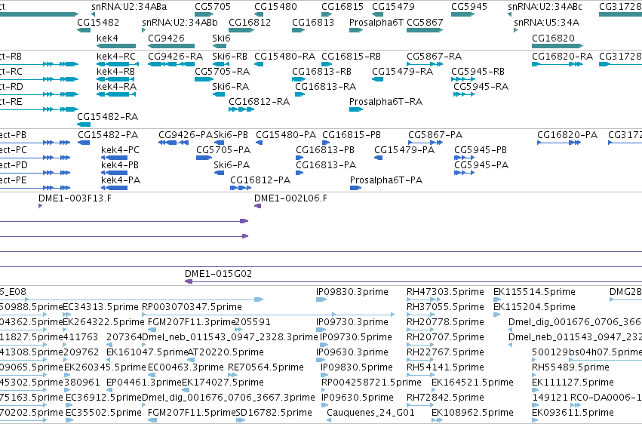Viewport: 642px width, 424px height.
Task: Select EST IP09830.3prime
Action: [x=352, y=292]
